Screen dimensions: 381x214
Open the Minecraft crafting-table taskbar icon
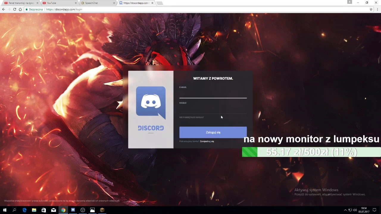coord(102,210)
